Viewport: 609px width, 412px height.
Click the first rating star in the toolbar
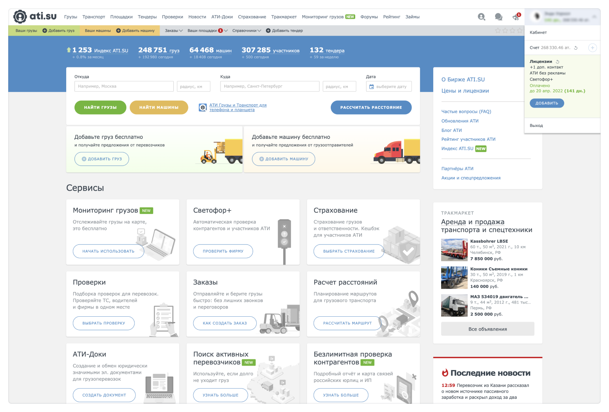498,31
